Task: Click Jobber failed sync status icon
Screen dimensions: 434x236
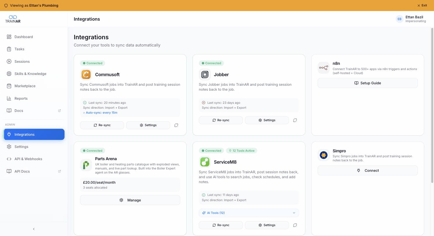Action: pyautogui.click(x=203, y=103)
